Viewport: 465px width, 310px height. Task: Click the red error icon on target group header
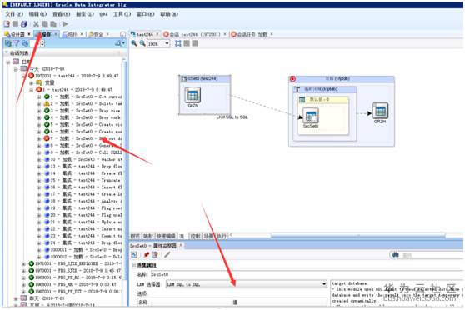pyautogui.click(x=292, y=79)
